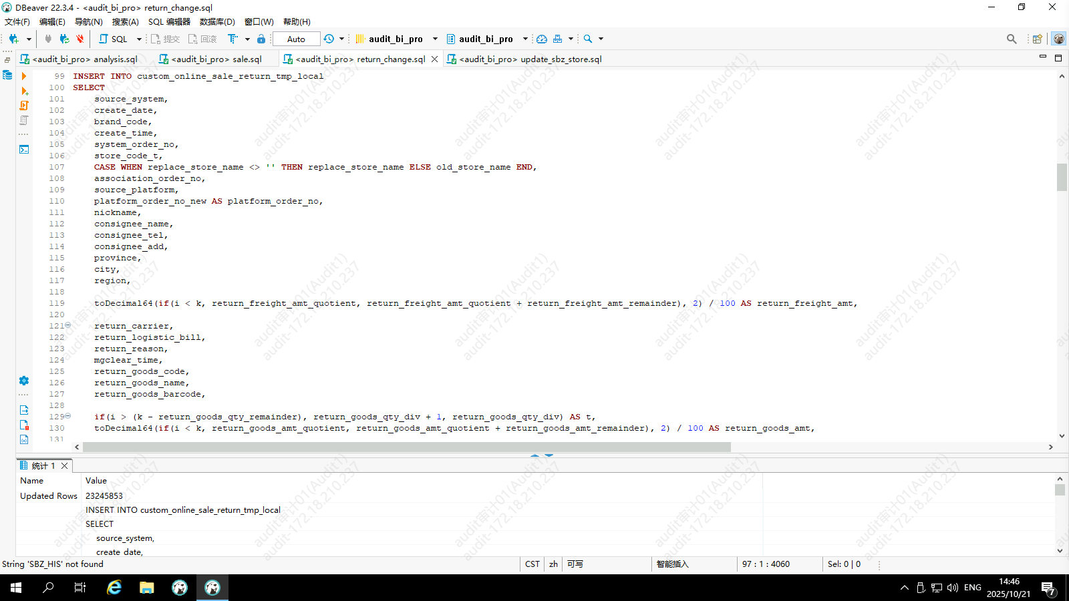Viewport: 1069px width, 601px height.
Task: Expand the SQL button dropdown arrow
Action: point(139,39)
